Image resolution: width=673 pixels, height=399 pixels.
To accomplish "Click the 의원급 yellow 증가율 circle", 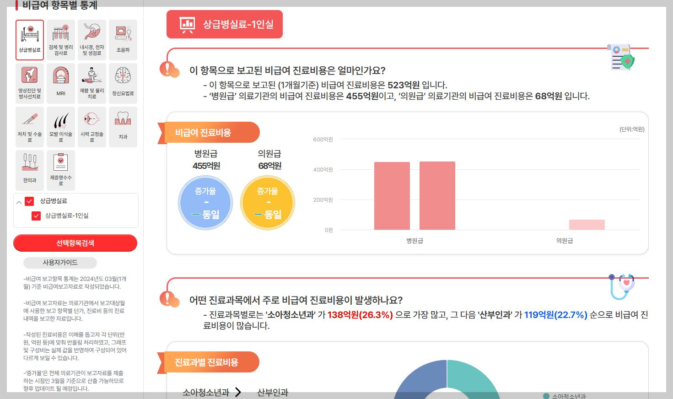I will (x=268, y=203).
